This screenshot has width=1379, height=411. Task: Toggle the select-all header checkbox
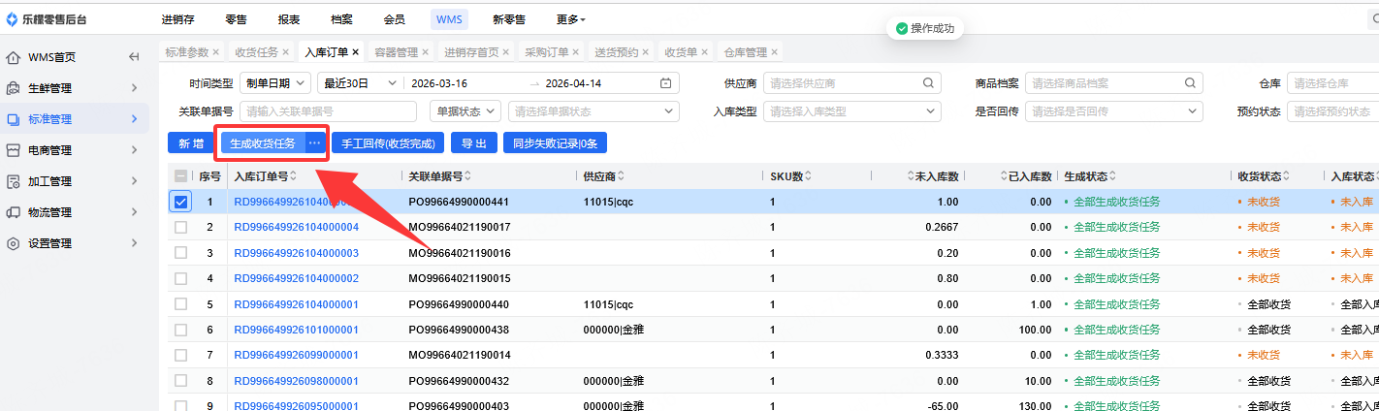coord(180,176)
